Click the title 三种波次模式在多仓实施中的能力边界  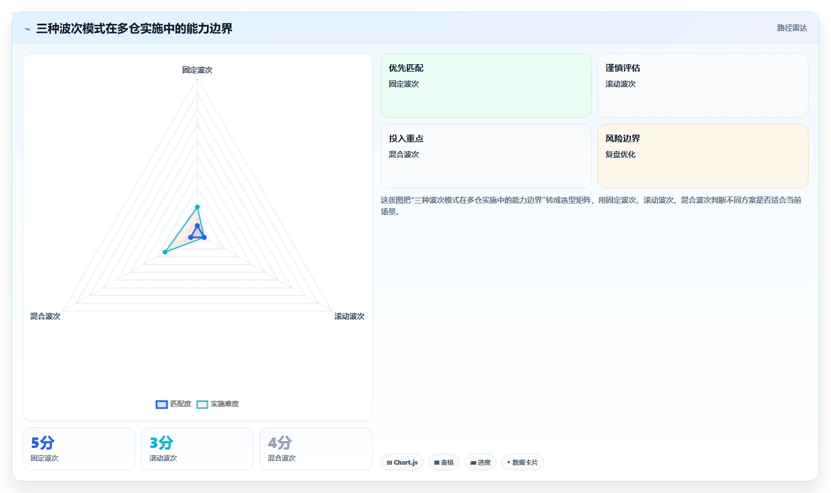[134, 28]
